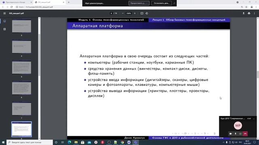
Task: Show hidden system tray icons
Action: 223,142
